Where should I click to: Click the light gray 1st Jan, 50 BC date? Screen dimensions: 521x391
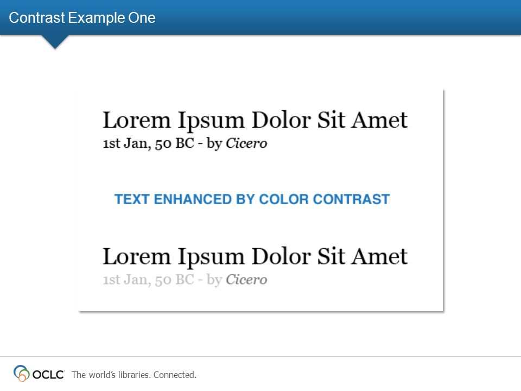(x=149, y=280)
